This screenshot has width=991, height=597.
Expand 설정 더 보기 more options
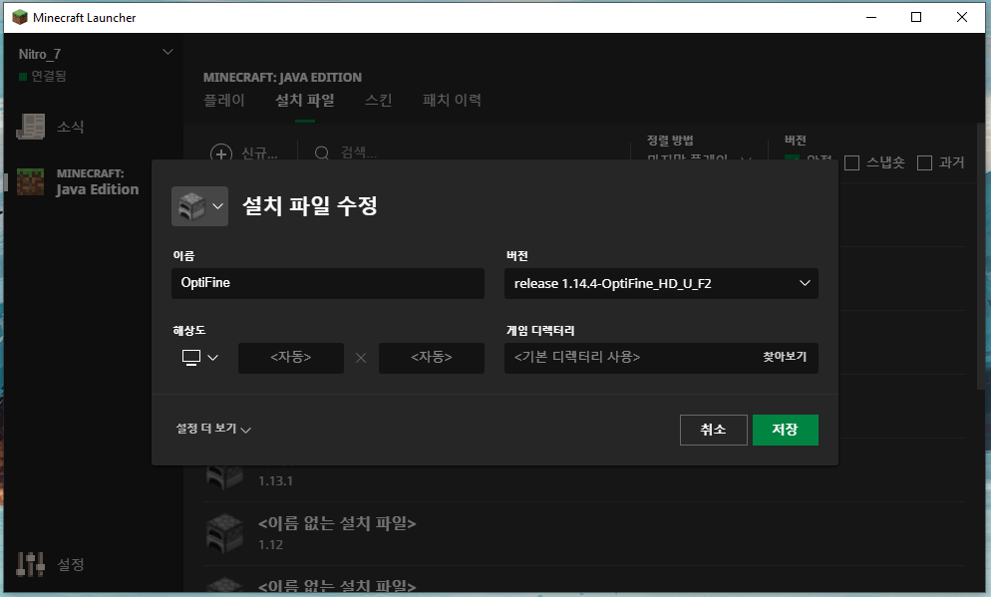(213, 429)
